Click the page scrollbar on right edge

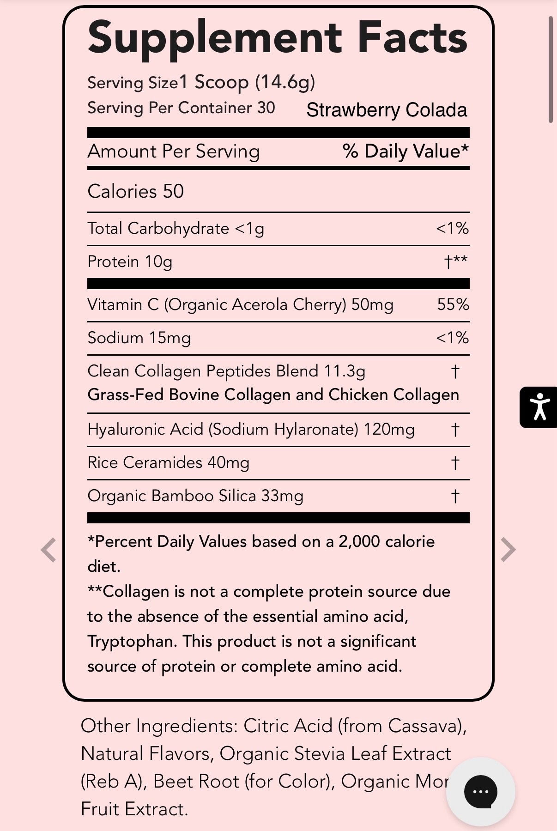551,69
